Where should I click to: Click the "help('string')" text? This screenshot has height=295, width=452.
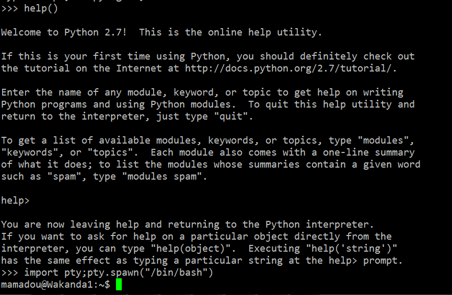pos(352,249)
